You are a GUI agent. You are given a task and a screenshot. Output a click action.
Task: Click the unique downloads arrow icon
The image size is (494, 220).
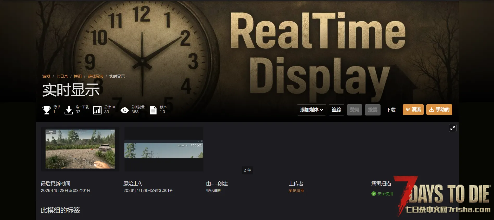click(x=69, y=110)
